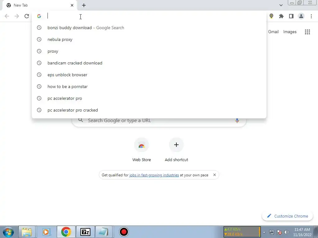This screenshot has height=238, width=318.
Task: Click the magnifier icon in search box
Action: point(80,120)
